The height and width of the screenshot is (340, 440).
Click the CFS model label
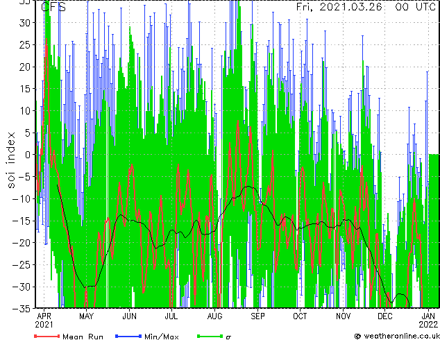coord(53,7)
